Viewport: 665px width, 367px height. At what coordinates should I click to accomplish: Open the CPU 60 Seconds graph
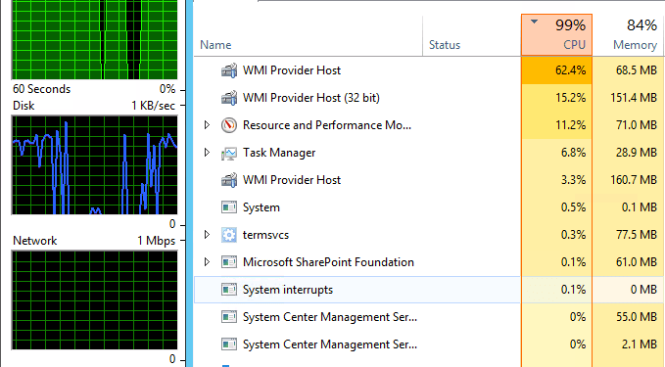[x=95, y=39]
